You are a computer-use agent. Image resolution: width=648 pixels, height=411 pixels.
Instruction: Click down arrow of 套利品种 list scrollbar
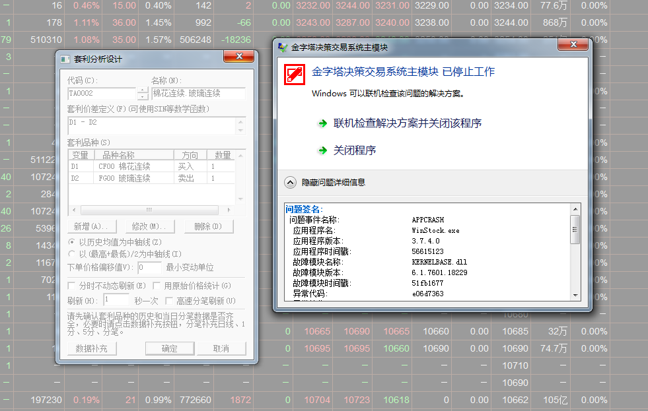(x=241, y=199)
